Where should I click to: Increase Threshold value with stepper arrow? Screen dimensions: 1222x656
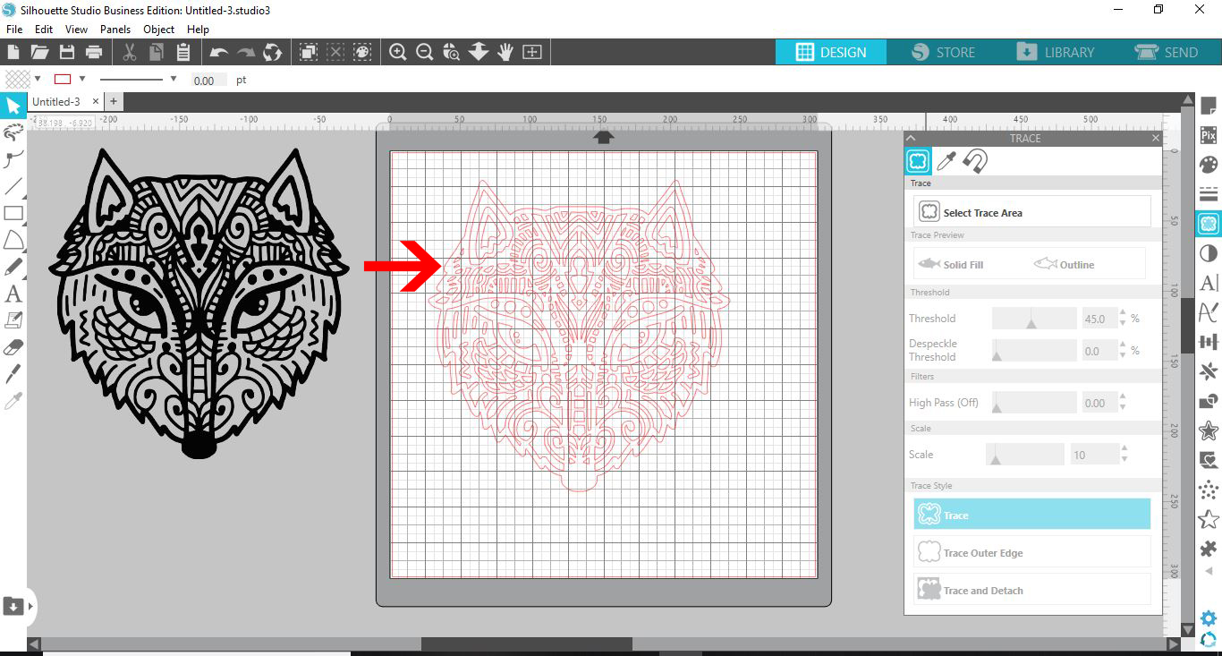coord(1124,314)
